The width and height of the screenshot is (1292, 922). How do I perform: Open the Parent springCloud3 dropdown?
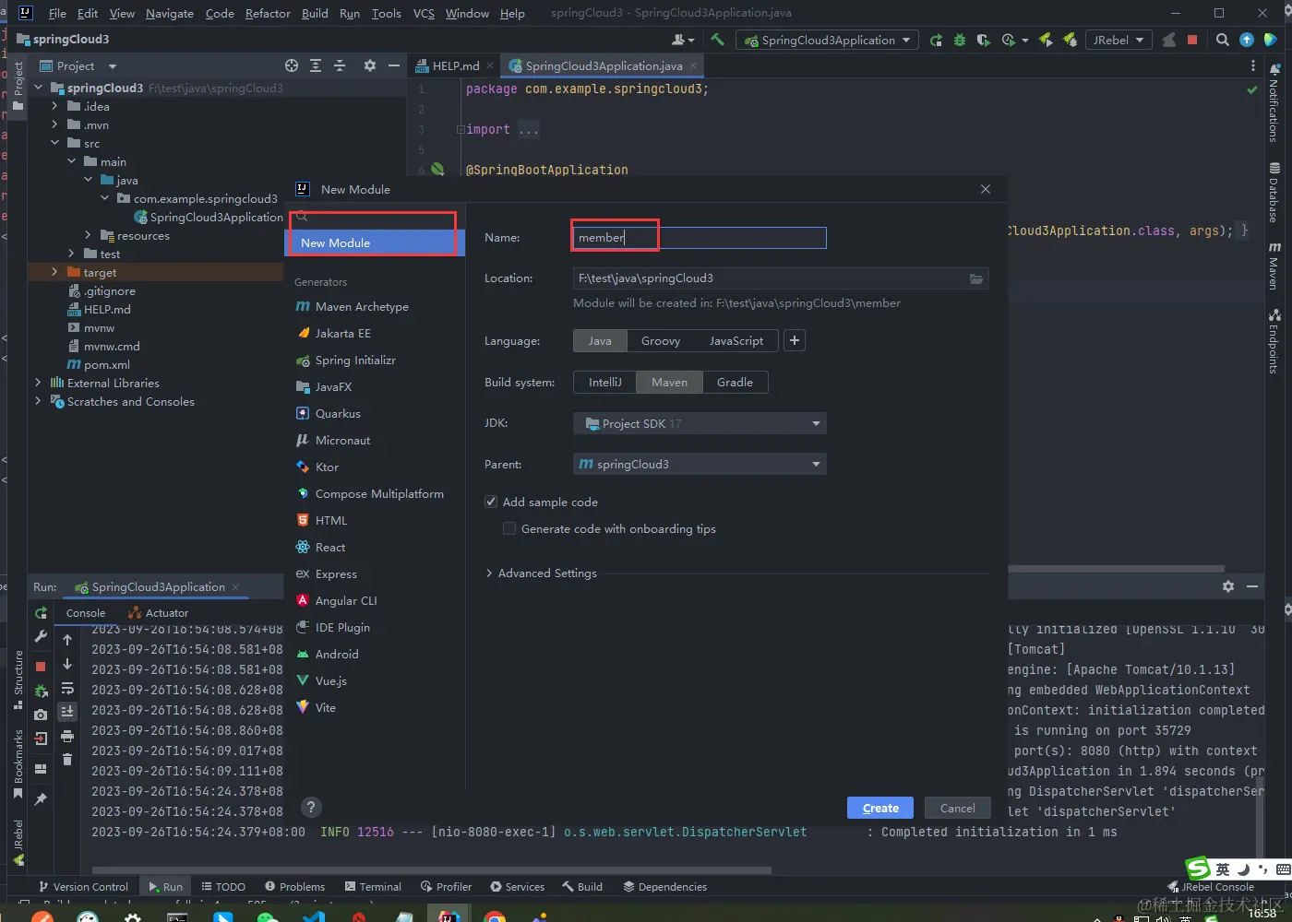(x=700, y=465)
